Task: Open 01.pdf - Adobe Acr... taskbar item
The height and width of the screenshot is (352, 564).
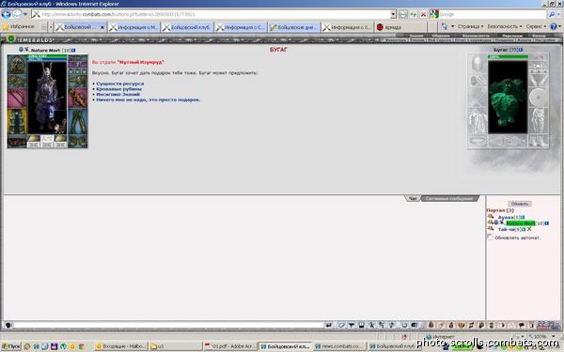Action: click(x=229, y=346)
